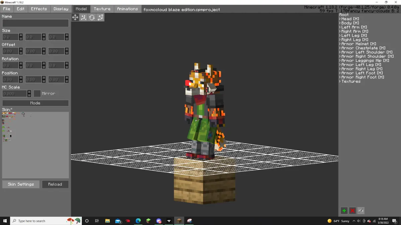
Task: Open the notification center icon
Action: (x=395, y=221)
